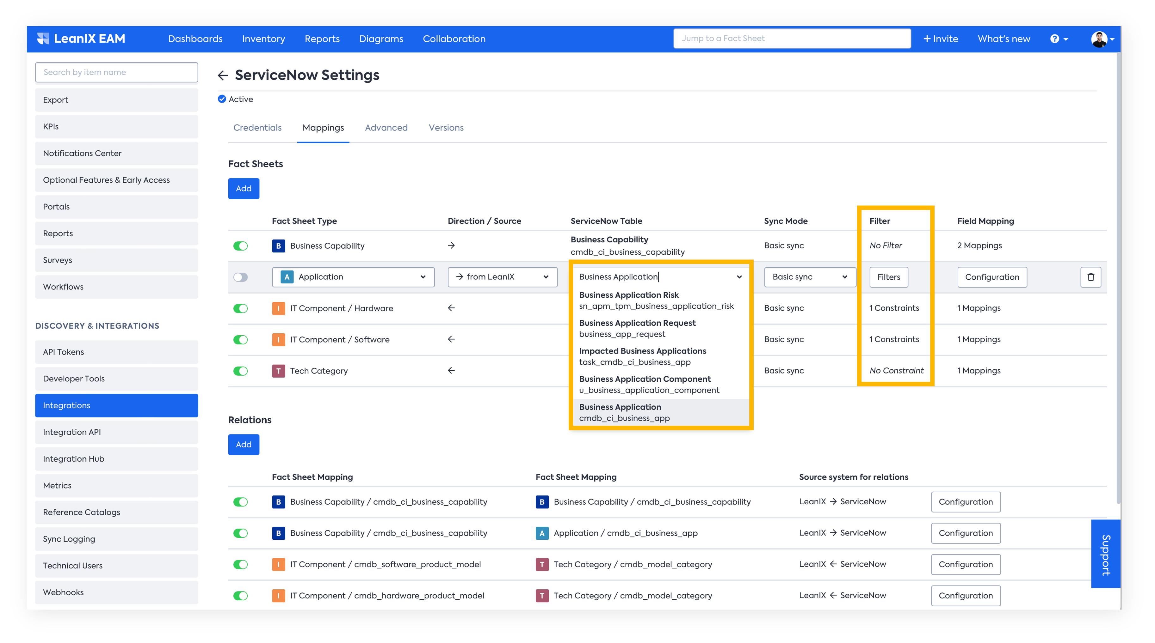Select Business Application Request table option
The image size is (1155, 643).
[661, 328]
